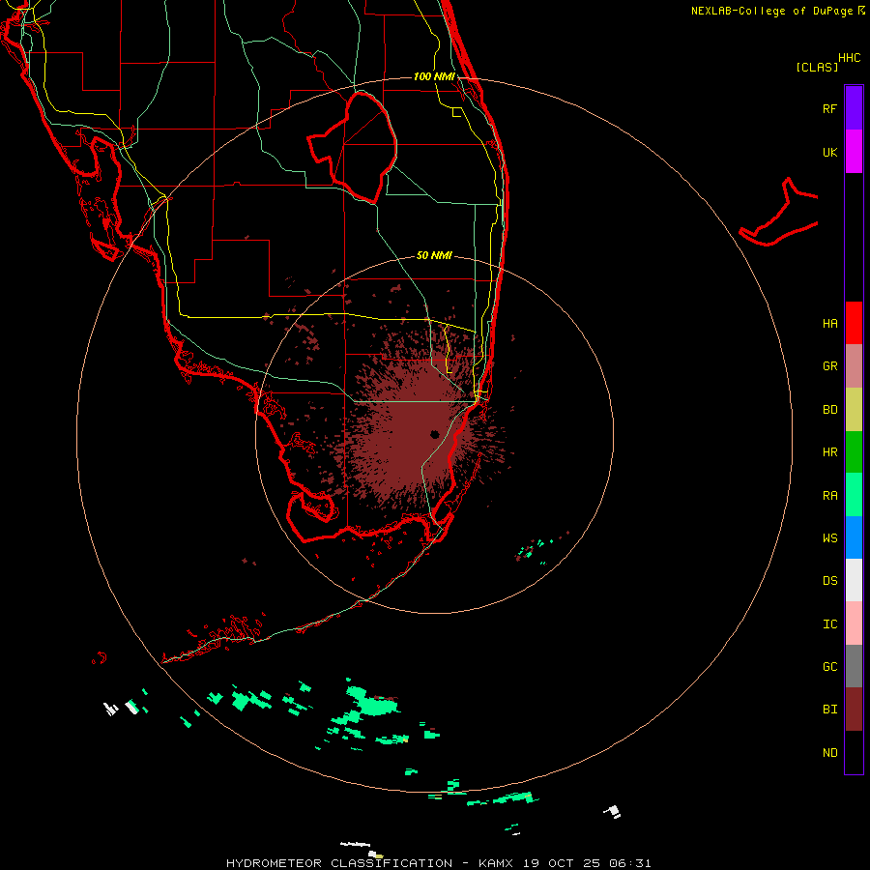The height and width of the screenshot is (870, 870).
Task: Select the red HA legend color
Action: 854,323
